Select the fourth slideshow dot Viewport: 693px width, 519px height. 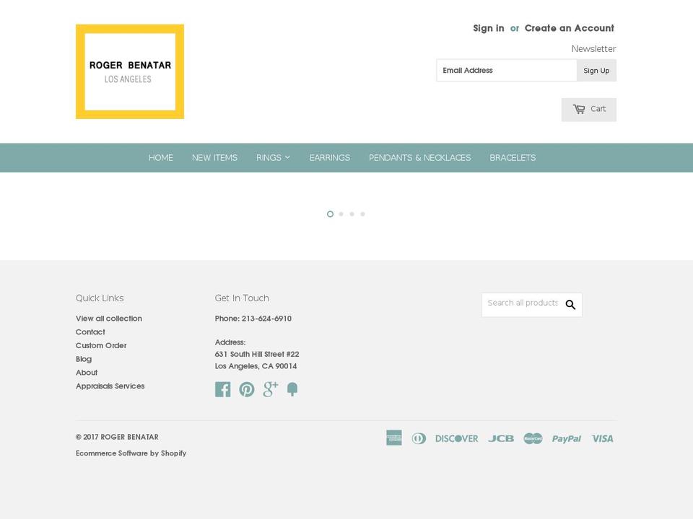363,214
